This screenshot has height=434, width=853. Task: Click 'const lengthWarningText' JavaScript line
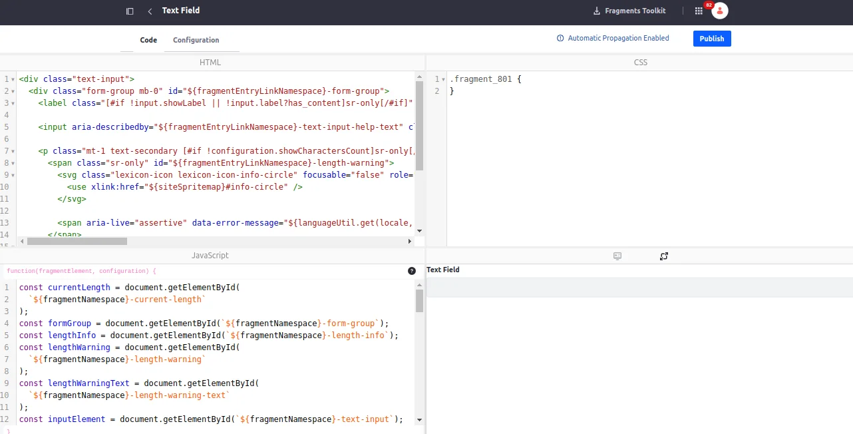(138, 383)
